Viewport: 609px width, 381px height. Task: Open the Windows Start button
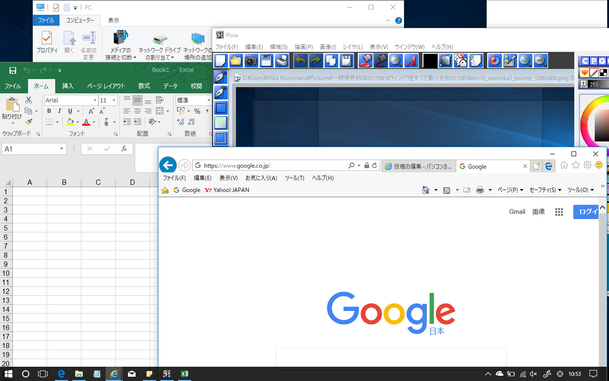pos(8,374)
